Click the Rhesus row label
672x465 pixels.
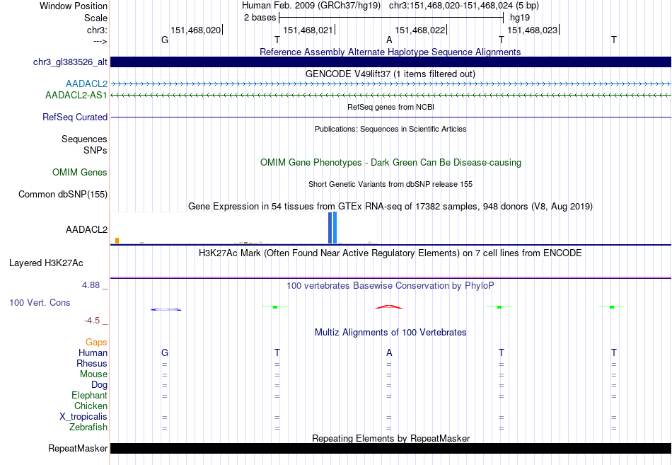pyautogui.click(x=92, y=364)
